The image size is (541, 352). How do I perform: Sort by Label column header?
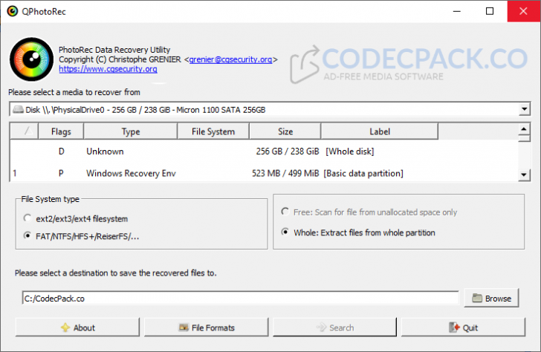click(380, 131)
